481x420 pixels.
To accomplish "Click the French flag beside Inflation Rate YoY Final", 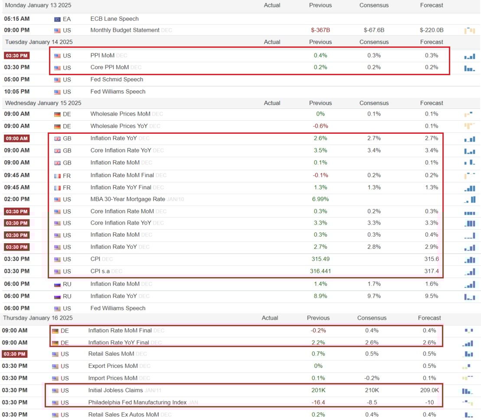I will click(x=57, y=188).
